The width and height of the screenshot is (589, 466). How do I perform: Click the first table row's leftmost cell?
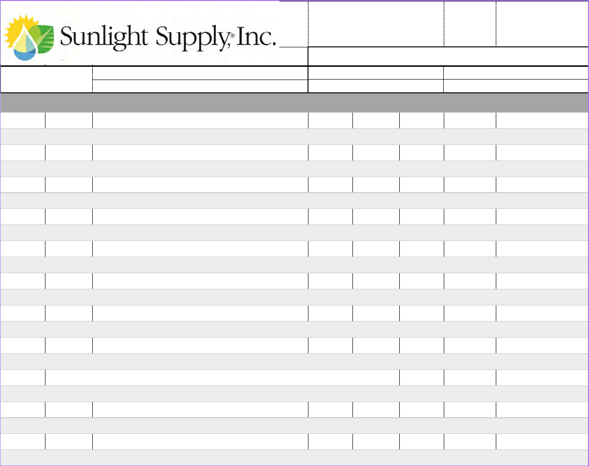(23, 120)
